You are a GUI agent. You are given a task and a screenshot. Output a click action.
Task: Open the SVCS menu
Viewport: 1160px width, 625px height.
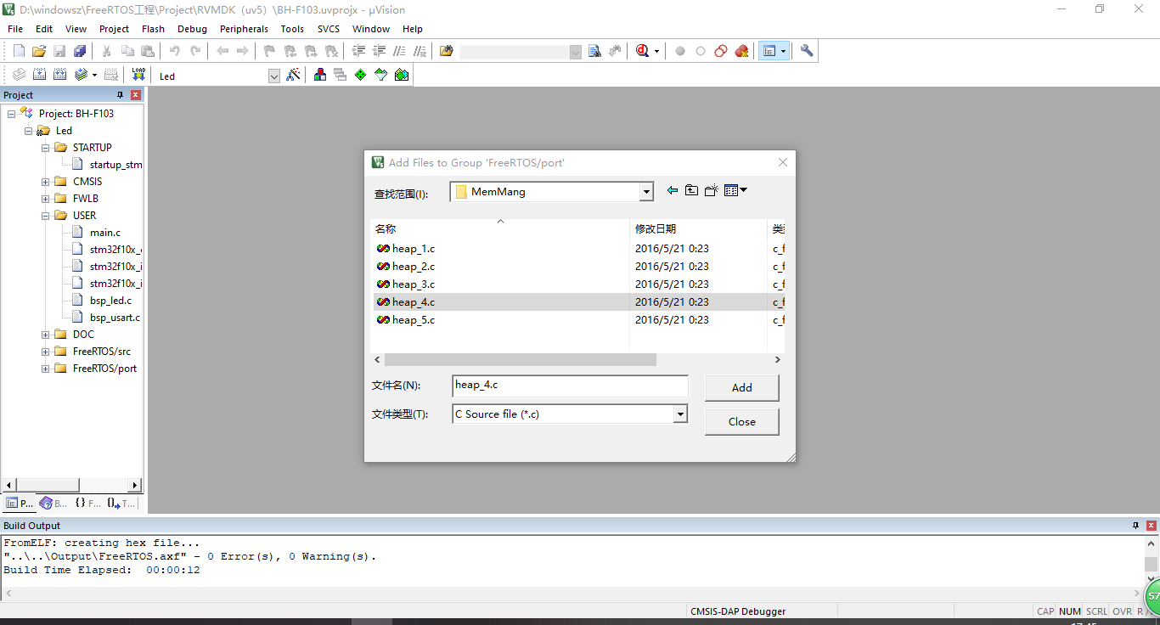click(x=328, y=28)
